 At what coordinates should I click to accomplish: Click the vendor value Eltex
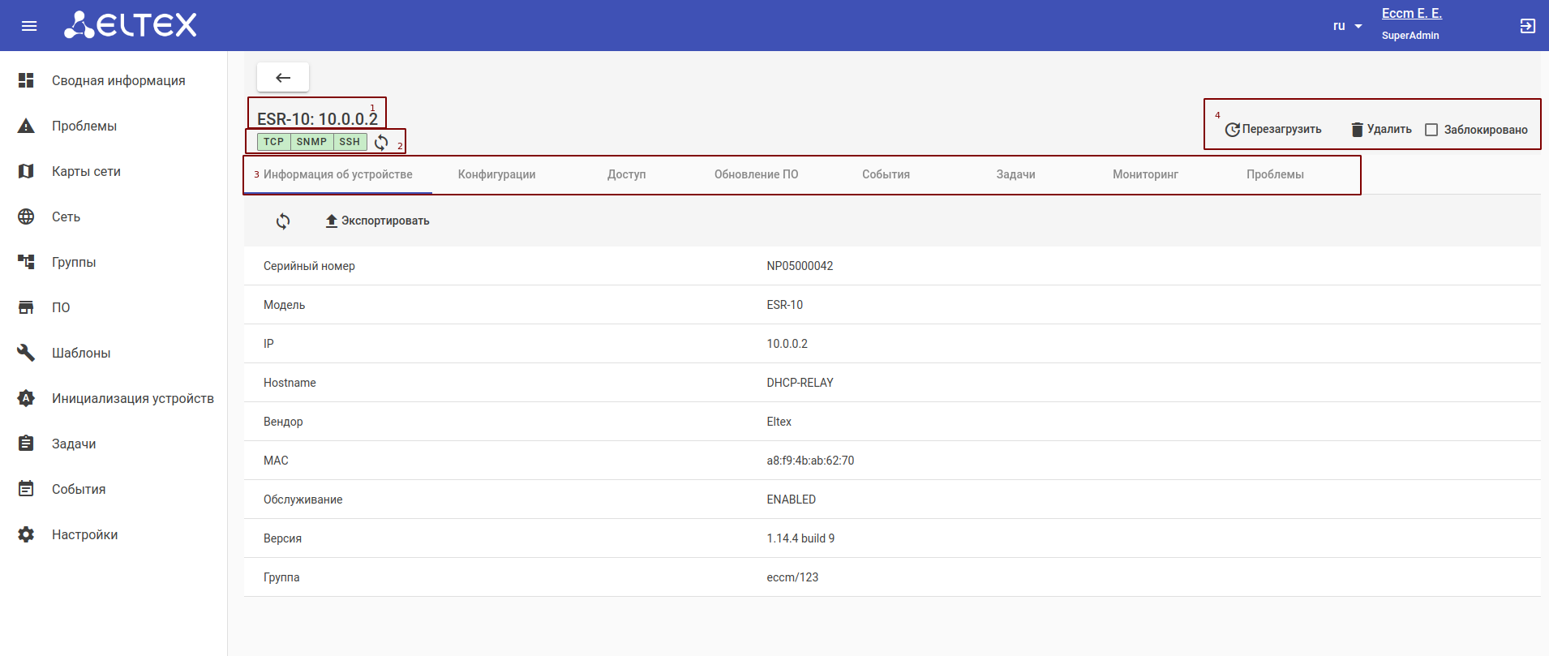pyautogui.click(x=779, y=422)
